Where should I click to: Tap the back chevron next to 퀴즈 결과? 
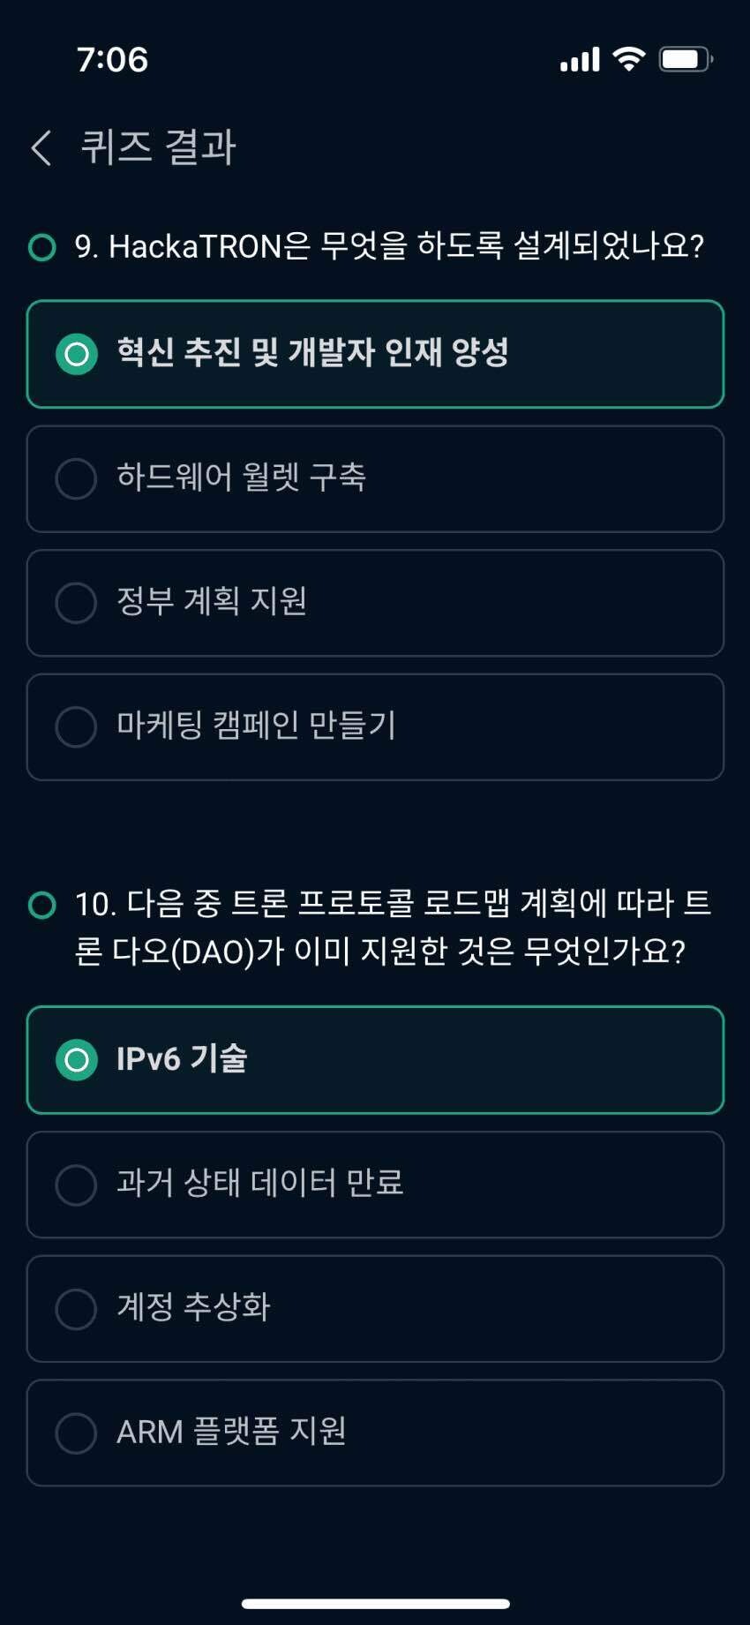40,147
